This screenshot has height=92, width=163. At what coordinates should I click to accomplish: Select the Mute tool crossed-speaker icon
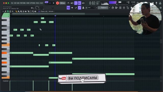click(x=26, y=11)
